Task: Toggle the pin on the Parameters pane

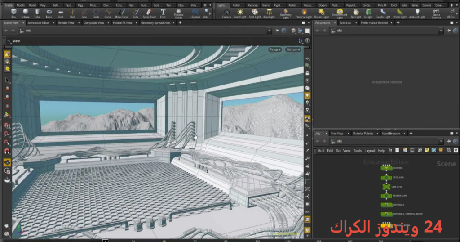Action: point(449,31)
